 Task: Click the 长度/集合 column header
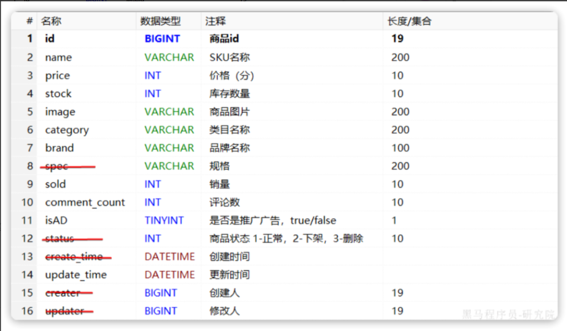[x=409, y=21]
